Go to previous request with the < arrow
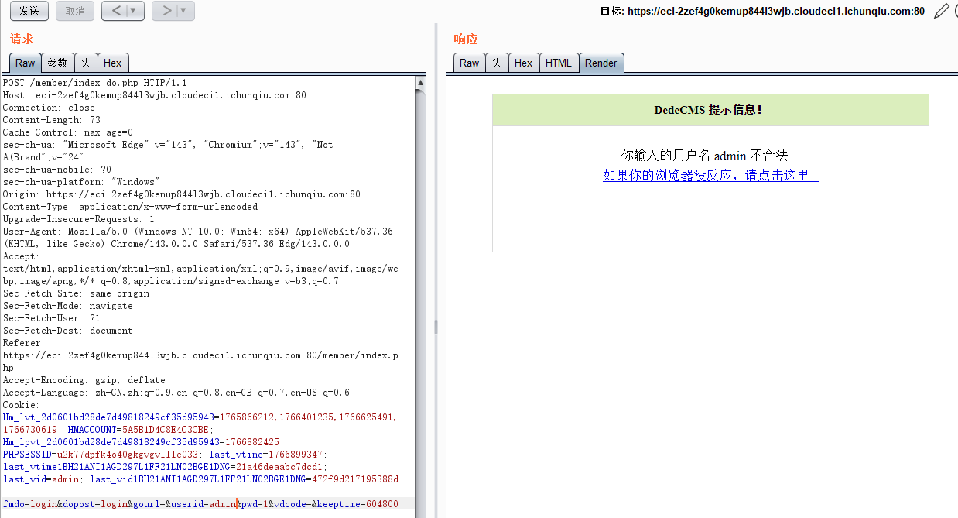 point(115,11)
